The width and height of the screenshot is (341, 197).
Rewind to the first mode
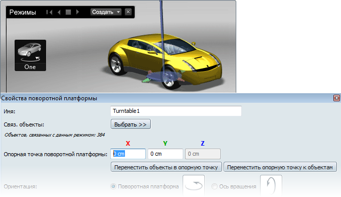[x=49, y=12]
